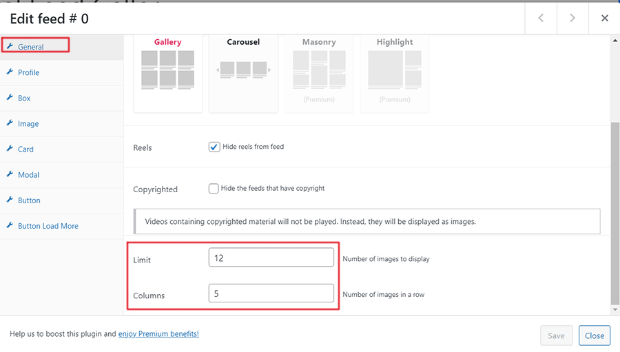Close the Edit feed dialog
Image resolution: width=620 pixels, height=352 pixels.
604,18
